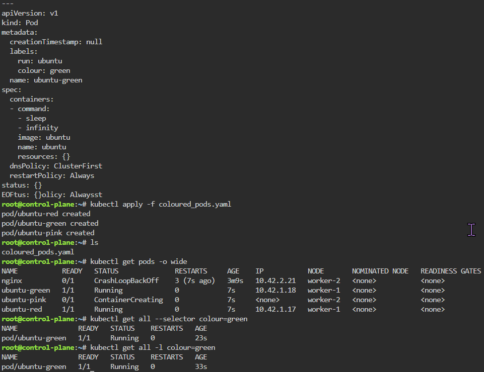Click the NOMINATED NODE column header
This screenshot has height=372, width=484.
pos(380,271)
